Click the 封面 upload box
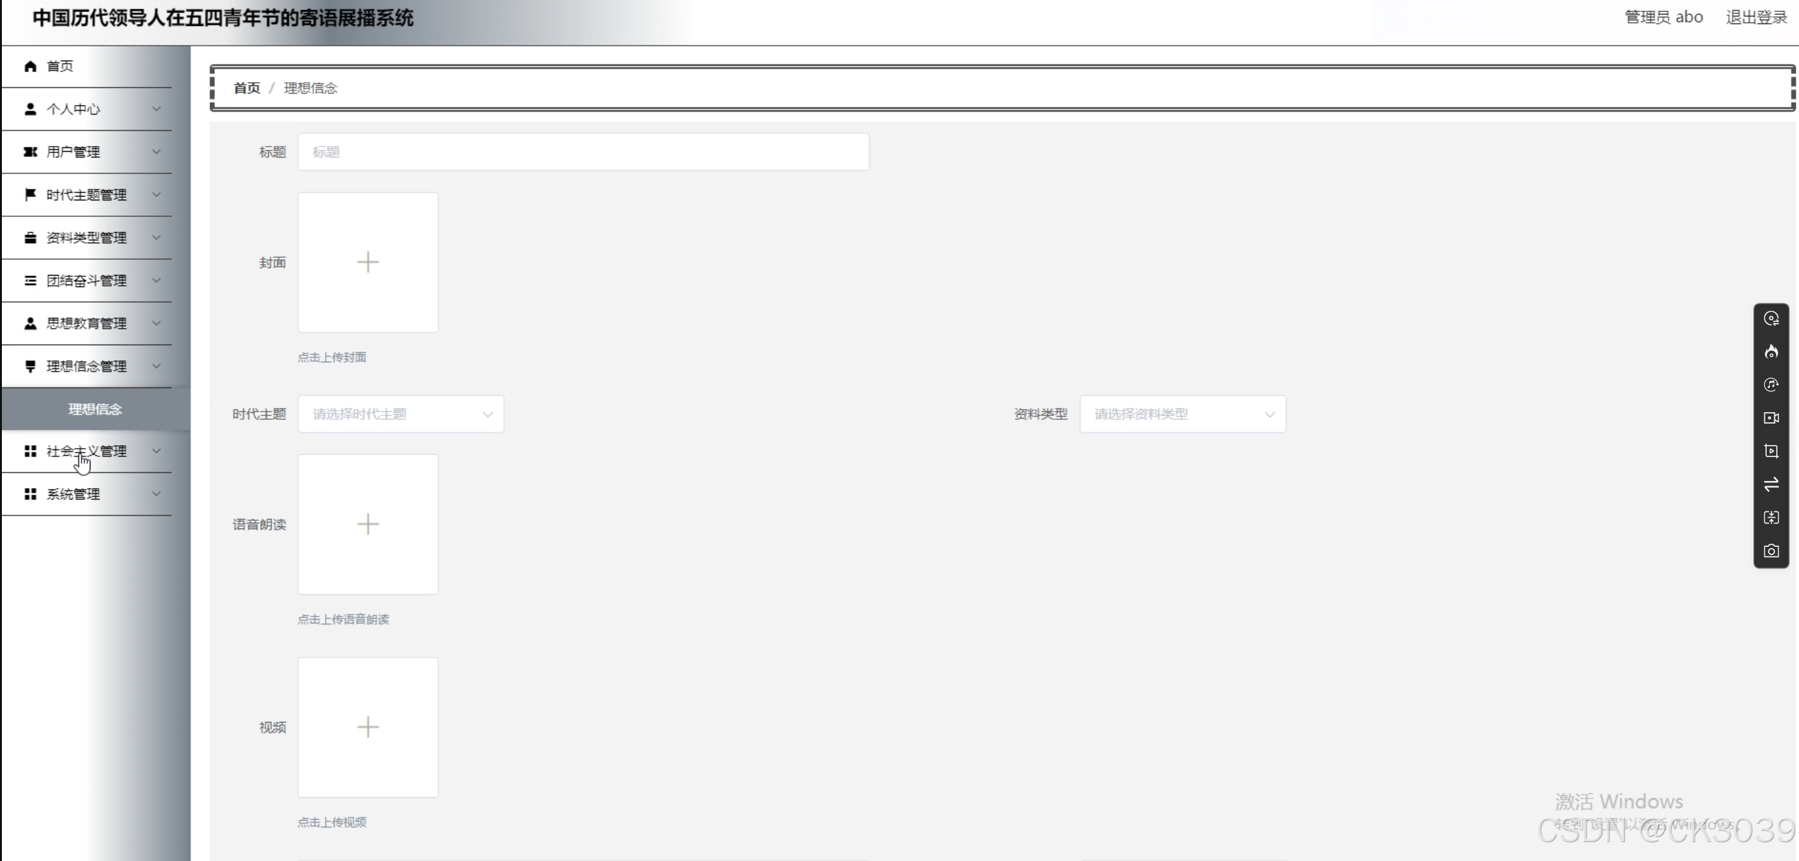Image resolution: width=1799 pixels, height=861 pixels. [368, 262]
